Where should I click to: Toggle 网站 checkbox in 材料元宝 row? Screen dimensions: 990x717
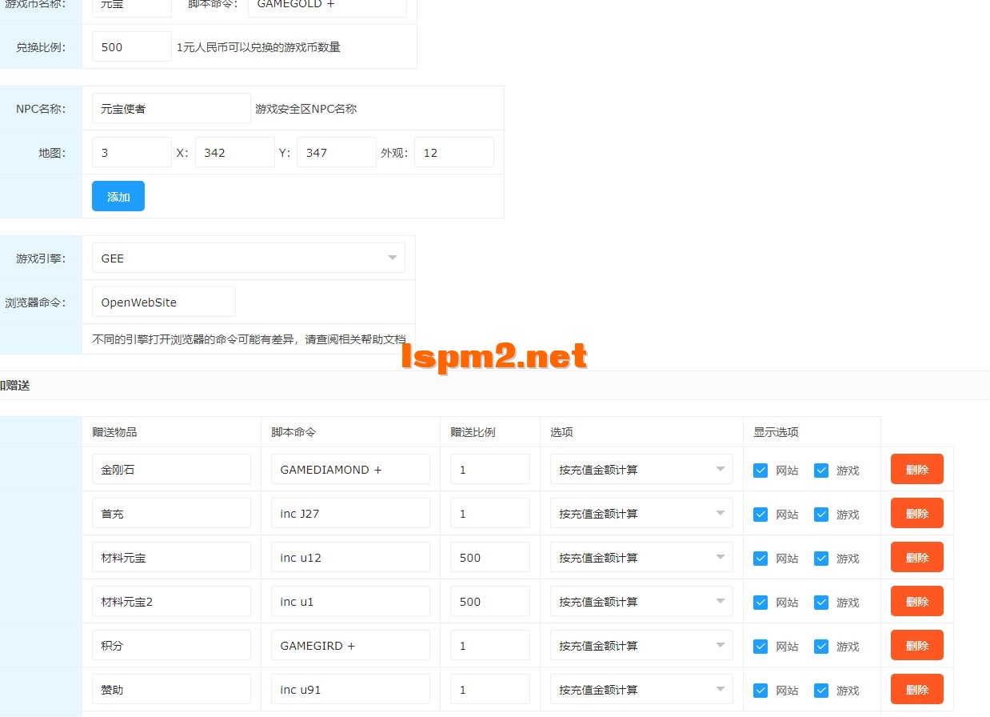tap(760, 558)
